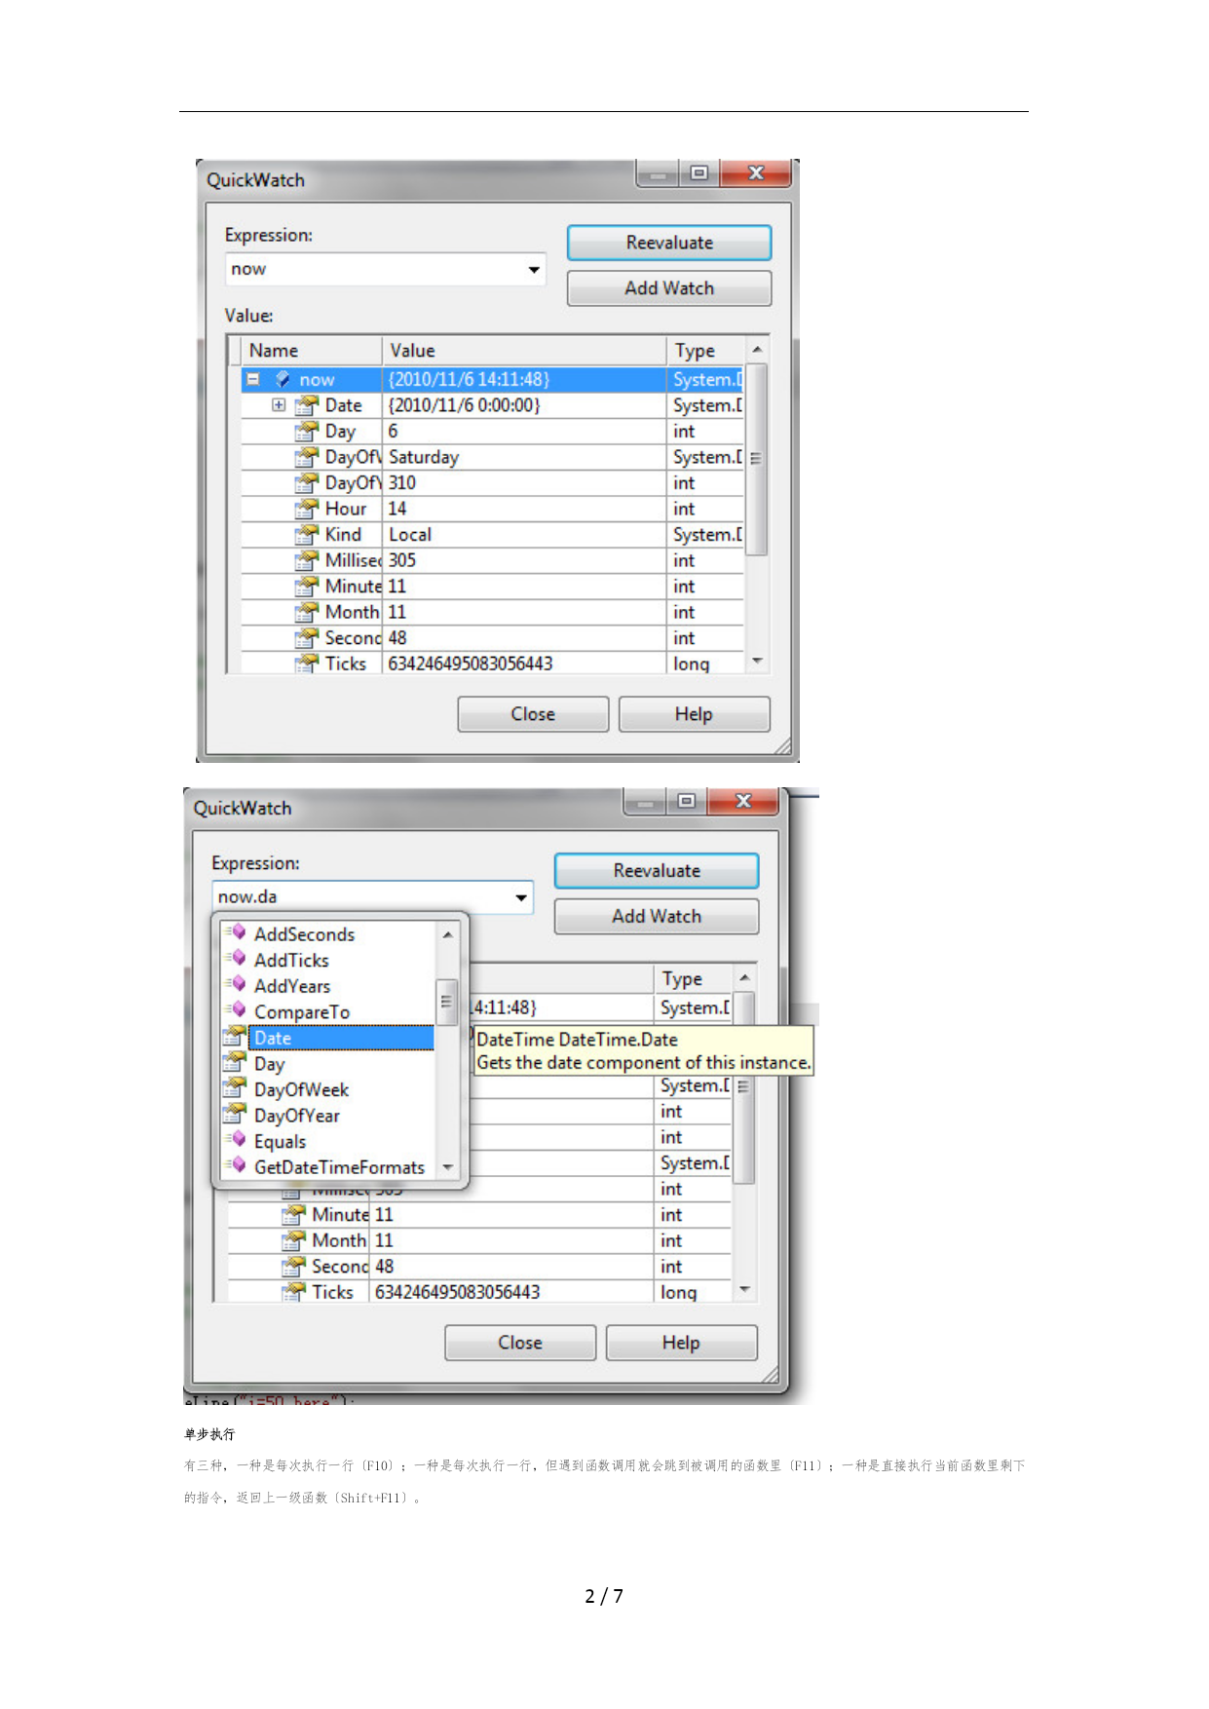
Task: Click the property icon beside autocomplete DayOfYear
Action: [x=235, y=1114]
